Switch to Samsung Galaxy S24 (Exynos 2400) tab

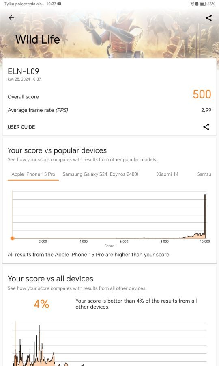[x=100, y=174]
